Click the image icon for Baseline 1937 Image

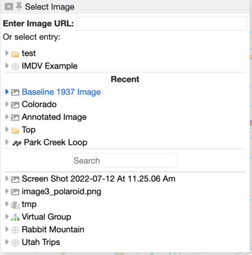point(15,92)
